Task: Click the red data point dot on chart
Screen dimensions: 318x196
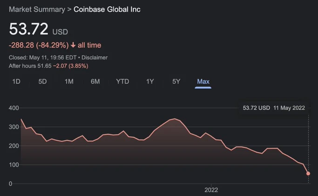Action: pyautogui.click(x=308, y=174)
